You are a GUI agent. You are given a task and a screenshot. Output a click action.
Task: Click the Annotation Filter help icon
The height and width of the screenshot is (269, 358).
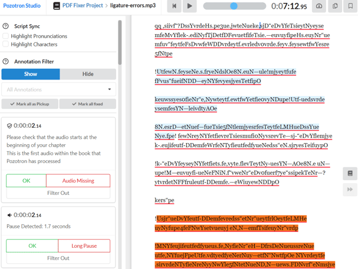6,61
